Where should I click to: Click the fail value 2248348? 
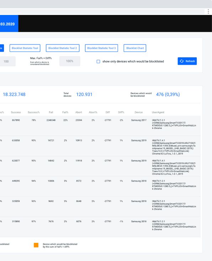(51, 120)
